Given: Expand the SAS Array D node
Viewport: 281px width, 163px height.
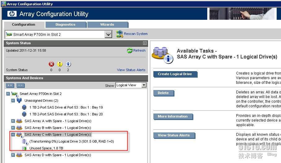Looking at the screenshot, I should click(13, 155).
